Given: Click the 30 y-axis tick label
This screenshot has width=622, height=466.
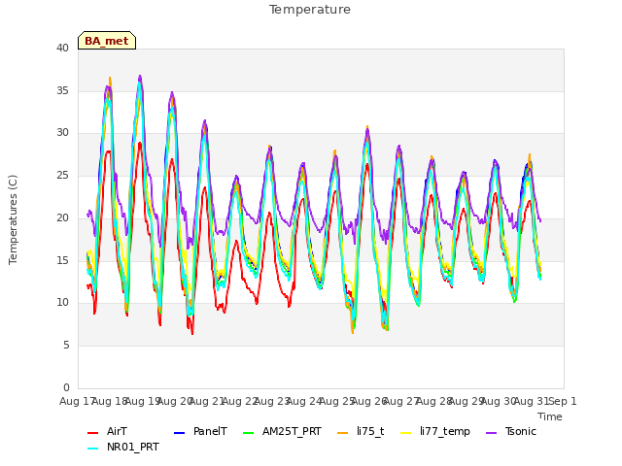Looking at the screenshot, I should (x=62, y=133).
